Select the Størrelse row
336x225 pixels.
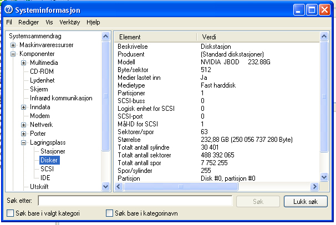coord(217,139)
